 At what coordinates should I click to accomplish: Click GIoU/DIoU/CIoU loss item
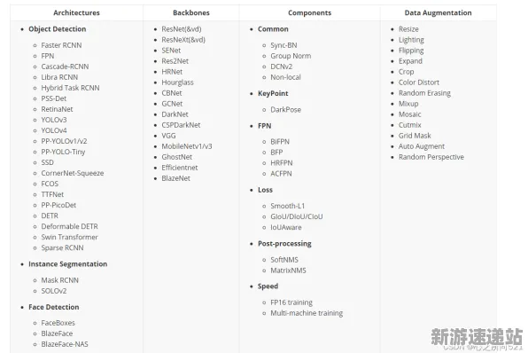296,216
